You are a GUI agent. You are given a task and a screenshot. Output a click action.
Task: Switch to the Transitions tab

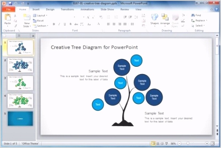67,9
